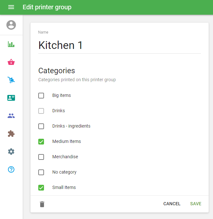Open the hamburger navigation menu
213x219 pixels.
pyautogui.click(x=11, y=7)
